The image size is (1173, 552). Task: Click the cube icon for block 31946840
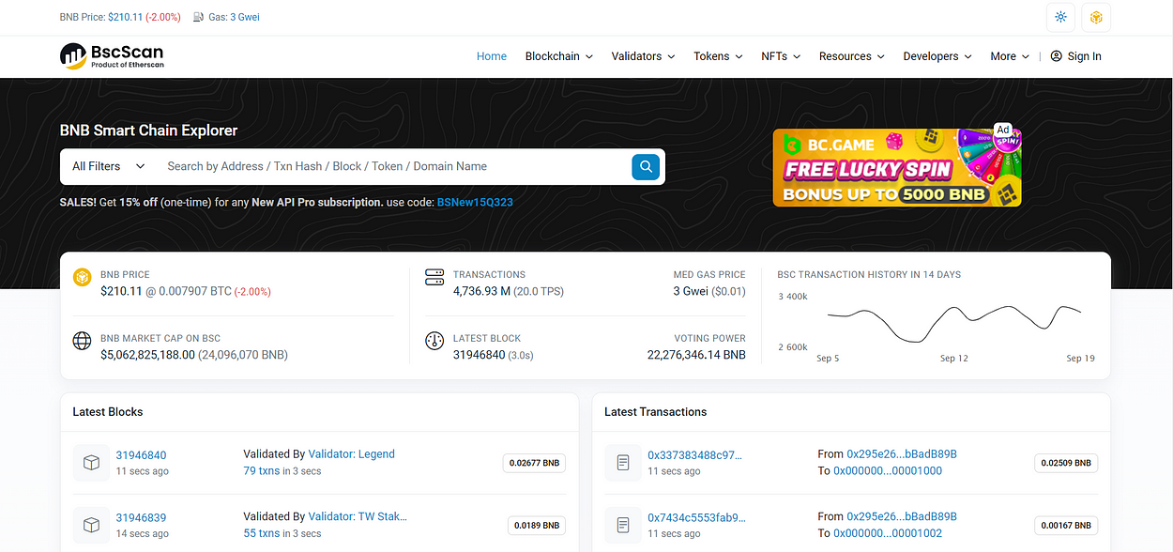point(92,463)
